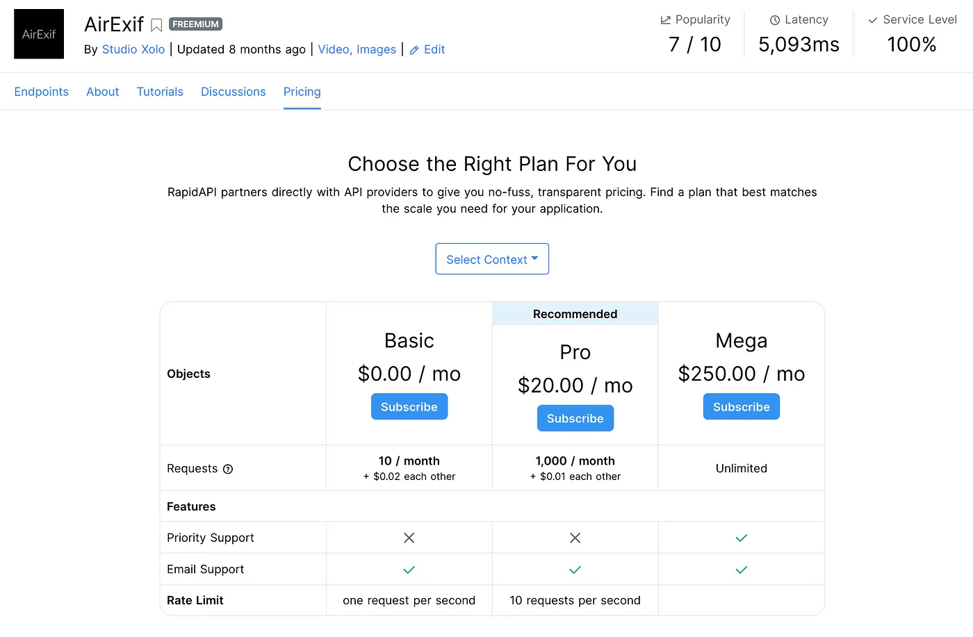Subscribe to the Mega plan
This screenshot has width=973, height=637.
pos(742,407)
